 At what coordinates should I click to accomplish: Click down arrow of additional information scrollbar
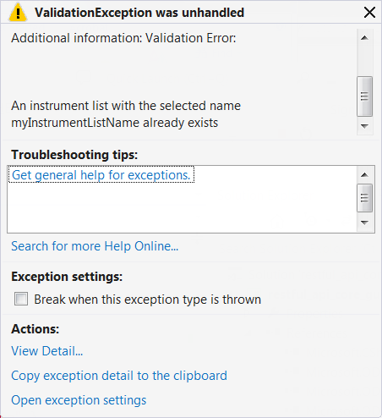click(x=364, y=126)
